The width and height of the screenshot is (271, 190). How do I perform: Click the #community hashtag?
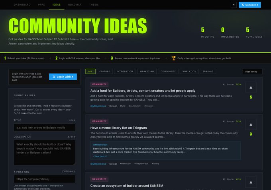click(135, 106)
